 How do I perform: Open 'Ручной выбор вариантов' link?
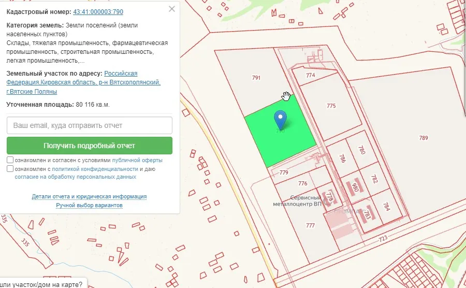point(89,205)
